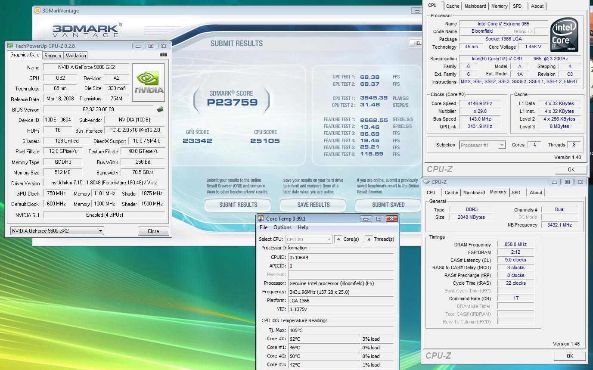Click the FEATURE TEST 1 result 2662.55

click(374, 120)
